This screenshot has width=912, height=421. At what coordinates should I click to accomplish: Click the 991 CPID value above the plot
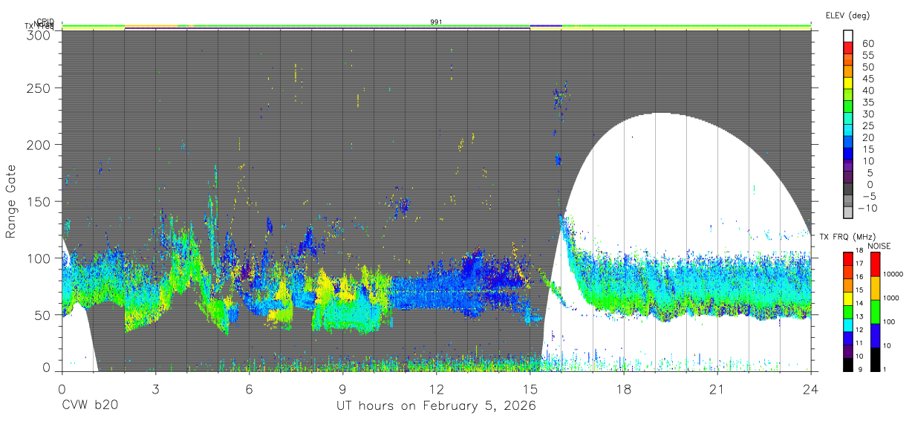pyautogui.click(x=437, y=22)
